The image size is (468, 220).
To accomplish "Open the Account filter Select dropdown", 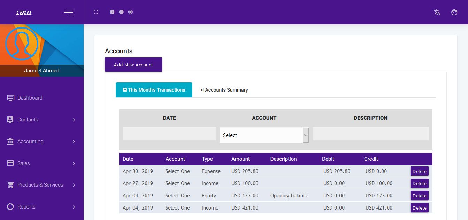I will click(264, 135).
